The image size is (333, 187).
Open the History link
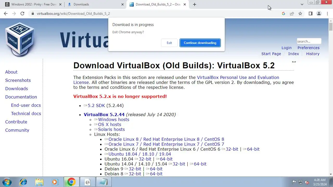[313, 54]
